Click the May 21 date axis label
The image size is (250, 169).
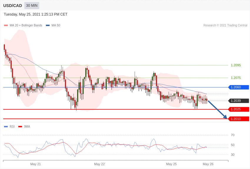(36, 164)
